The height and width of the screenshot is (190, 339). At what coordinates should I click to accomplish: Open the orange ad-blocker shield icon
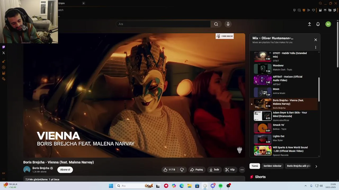(x=304, y=10)
